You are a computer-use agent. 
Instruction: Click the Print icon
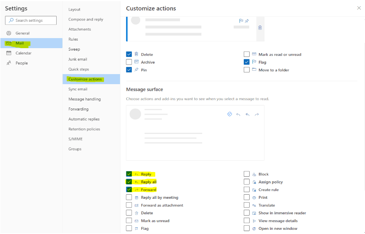254,198
